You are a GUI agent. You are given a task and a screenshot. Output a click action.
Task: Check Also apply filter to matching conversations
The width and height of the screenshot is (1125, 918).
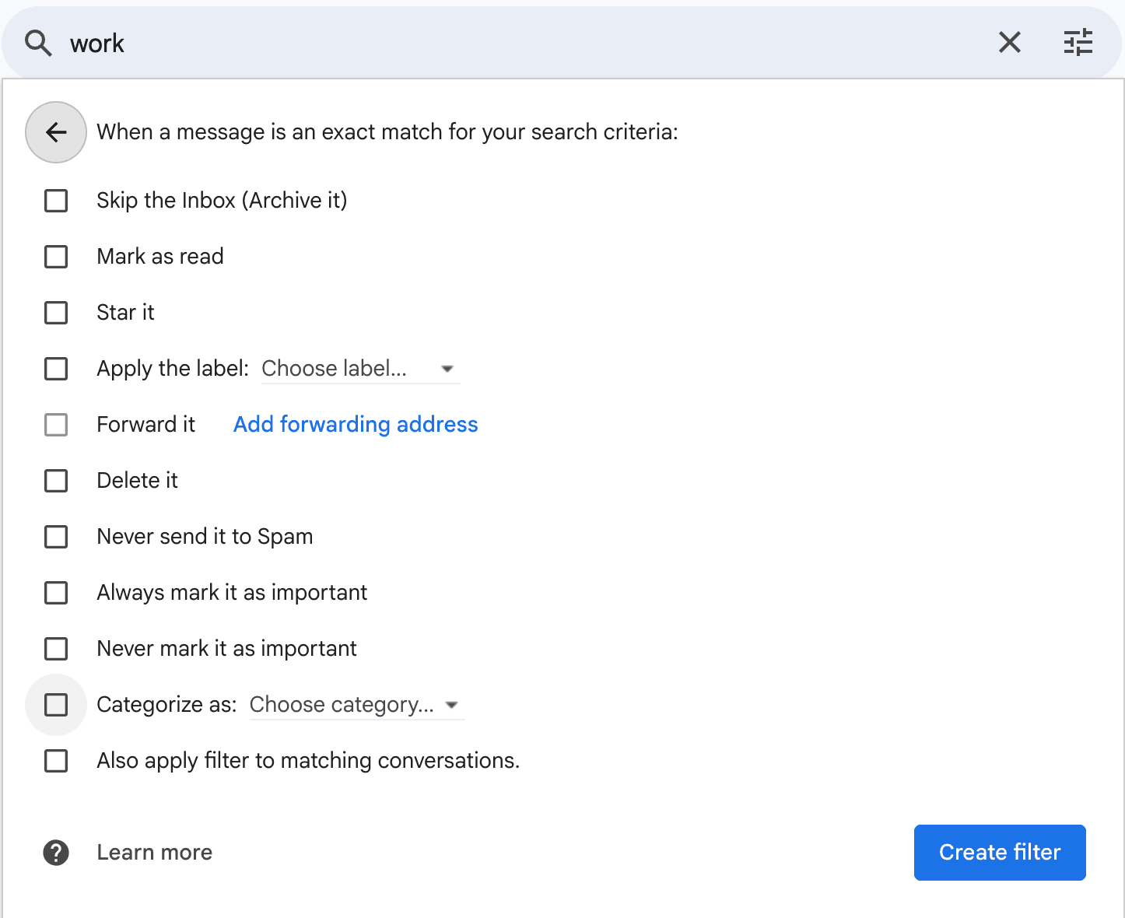(55, 761)
